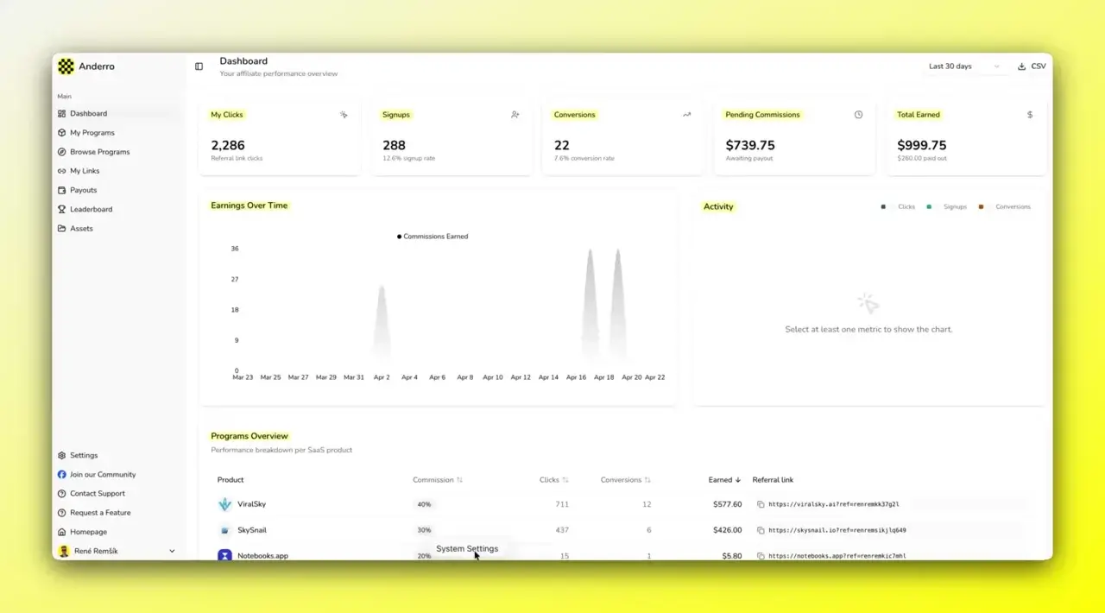Sort the table by Commission column

(x=438, y=480)
